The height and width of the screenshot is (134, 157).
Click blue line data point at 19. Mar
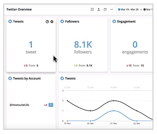68,121
